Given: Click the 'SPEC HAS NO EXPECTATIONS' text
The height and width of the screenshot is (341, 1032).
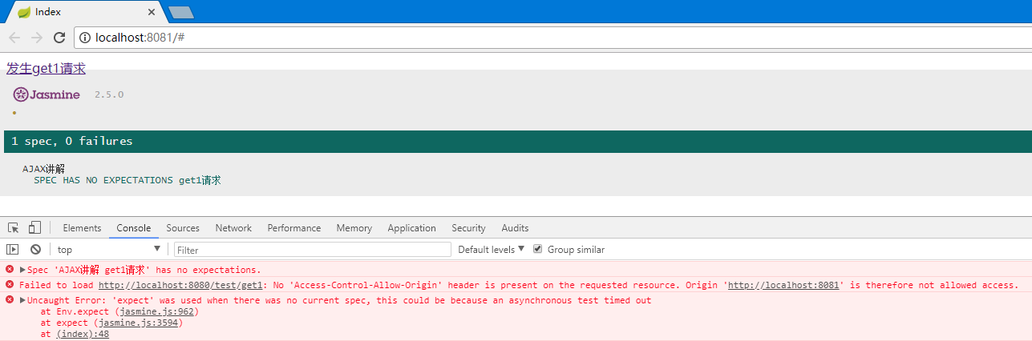Looking at the screenshot, I should [x=103, y=180].
